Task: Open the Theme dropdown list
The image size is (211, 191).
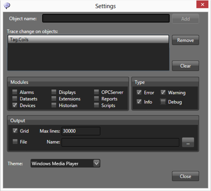Action: pyautogui.click(x=96, y=163)
